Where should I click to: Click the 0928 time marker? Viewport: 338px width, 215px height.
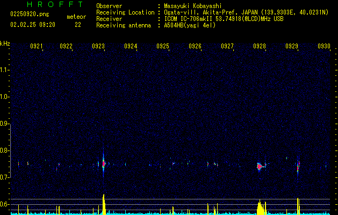[260, 46]
